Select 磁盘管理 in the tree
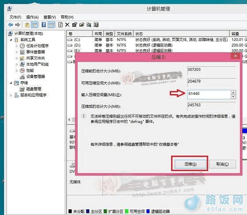 tap(34, 89)
